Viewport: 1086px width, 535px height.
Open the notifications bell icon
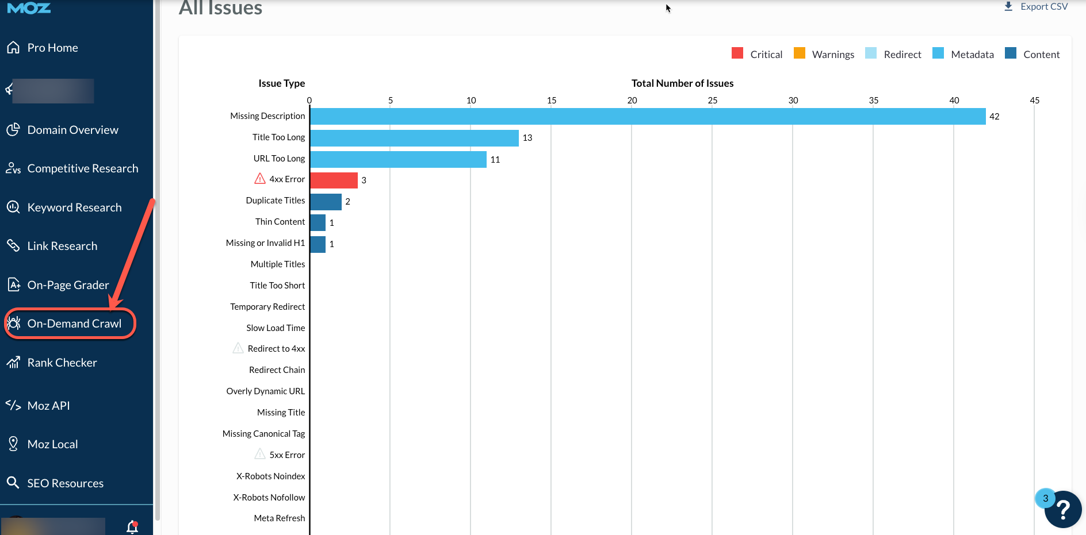coord(132,526)
